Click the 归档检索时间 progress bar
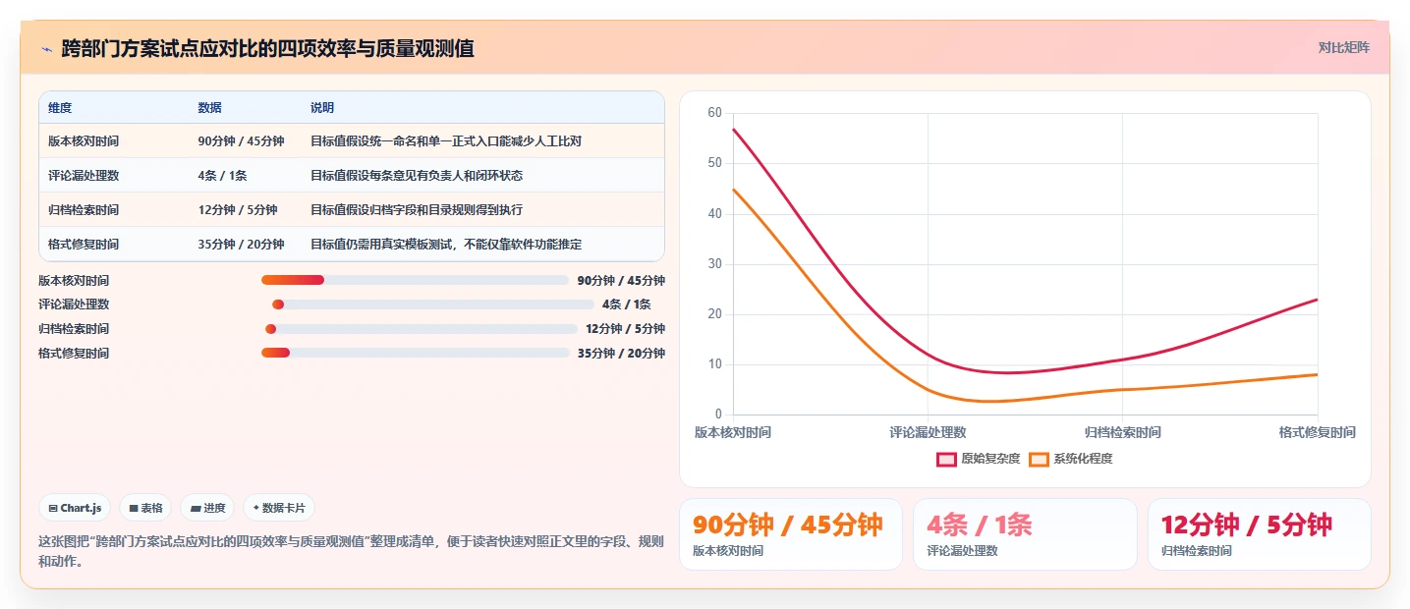Image resolution: width=1410 pixels, height=609 pixels. pos(422,329)
